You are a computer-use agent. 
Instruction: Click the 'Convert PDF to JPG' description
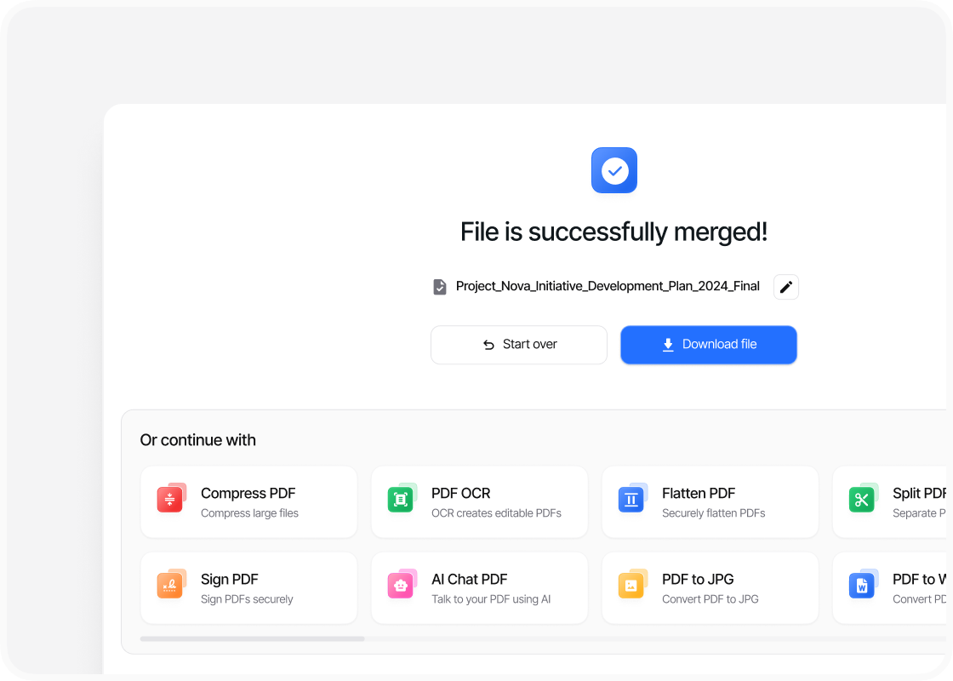710,599
